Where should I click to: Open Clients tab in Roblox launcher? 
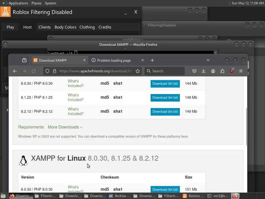[45, 27]
